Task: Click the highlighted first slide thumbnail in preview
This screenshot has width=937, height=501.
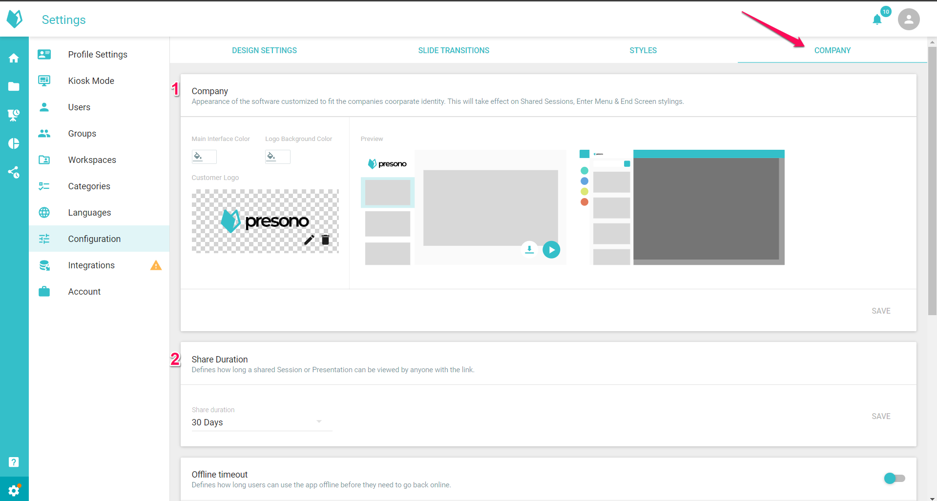Action: tap(388, 192)
